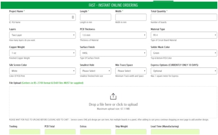Click the 'Color Of PCB Print' hint text
This screenshot has height=135, width=218.
click(17, 76)
